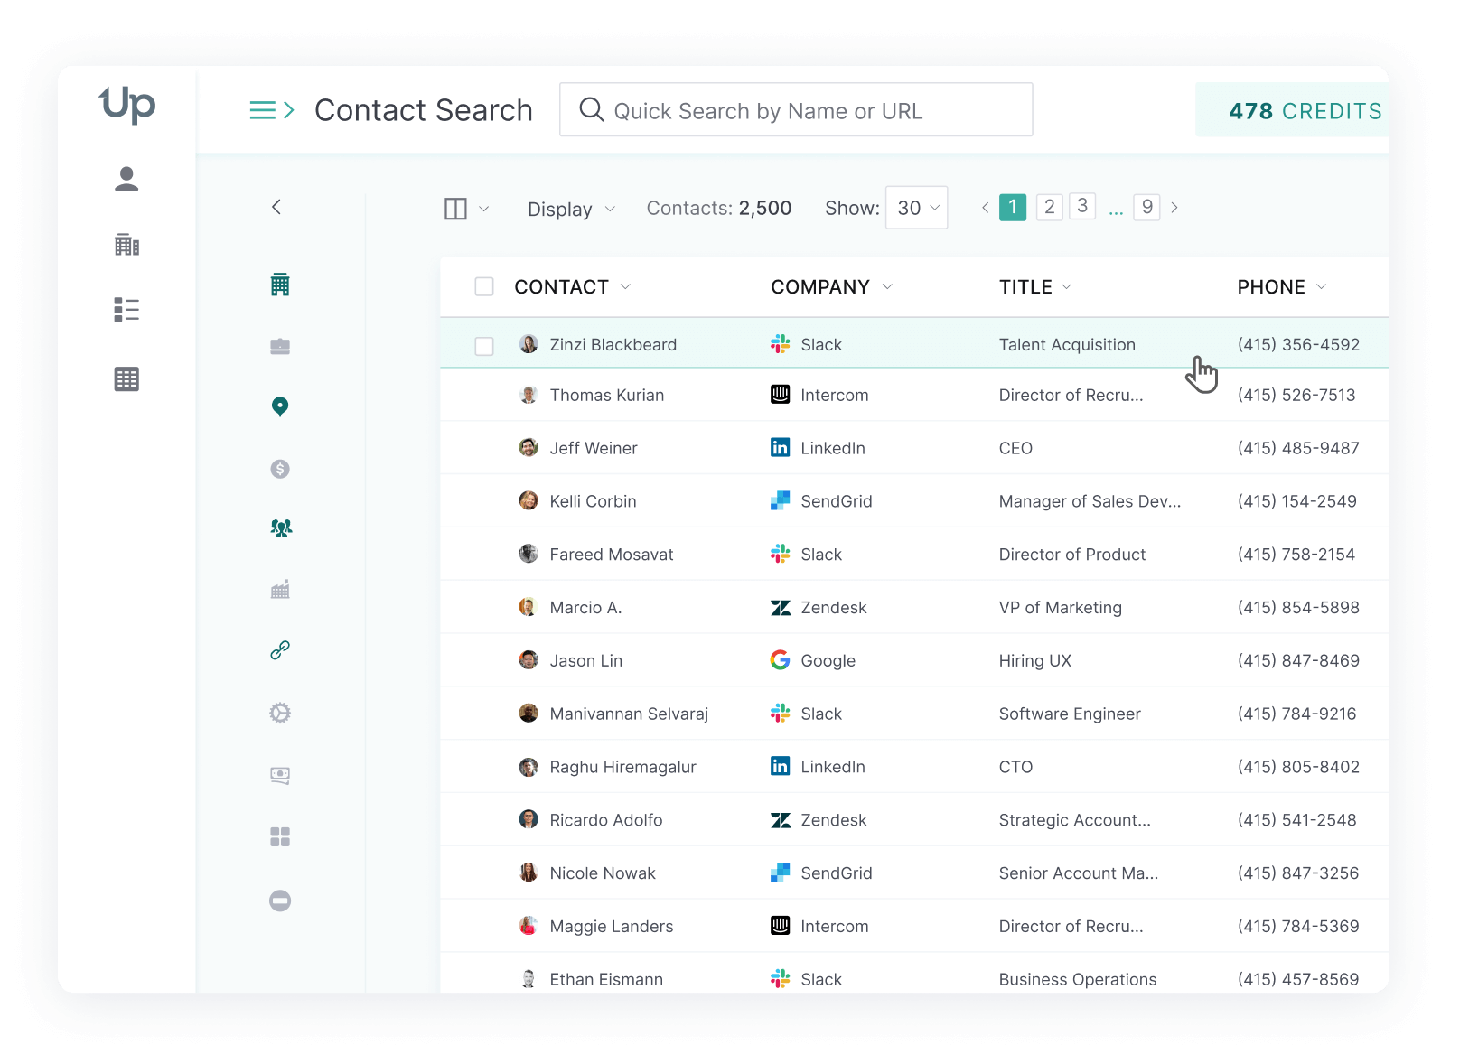Select the chain link filter icon
Viewport: 1469px width, 1064px height.
coord(280,650)
